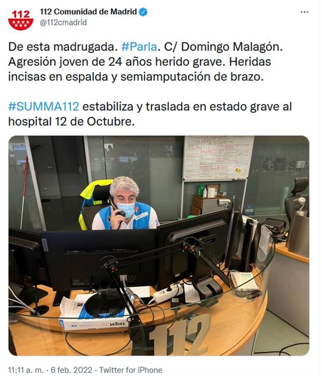Viewport: 322px width, 376px height.
Task: Click the red 112 number in the avatar
Action: coord(20,14)
